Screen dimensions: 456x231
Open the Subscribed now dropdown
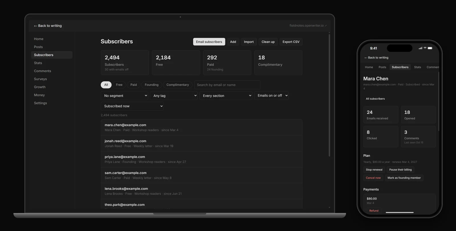(132, 106)
